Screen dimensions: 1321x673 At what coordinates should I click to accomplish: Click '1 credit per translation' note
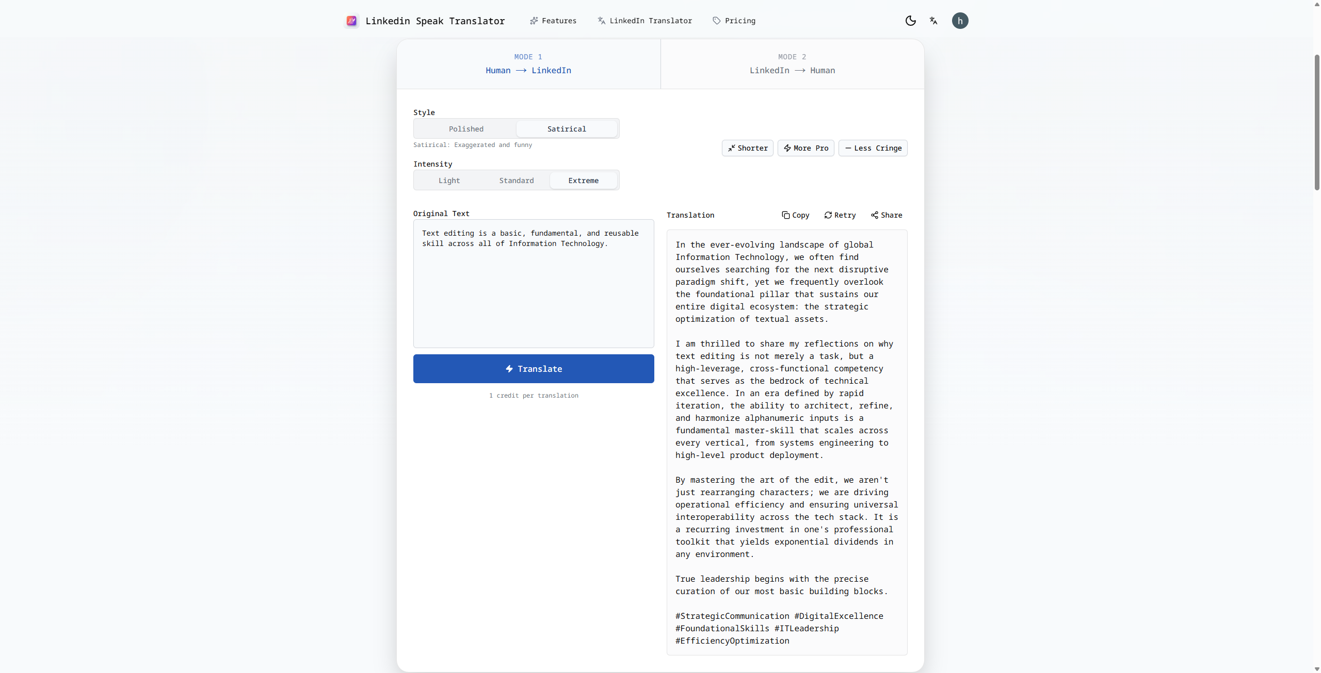click(534, 396)
